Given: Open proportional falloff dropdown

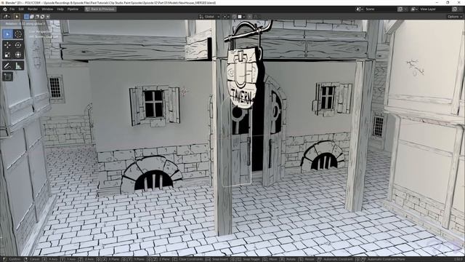Looking at the screenshot, I should [x=256, y=17].
